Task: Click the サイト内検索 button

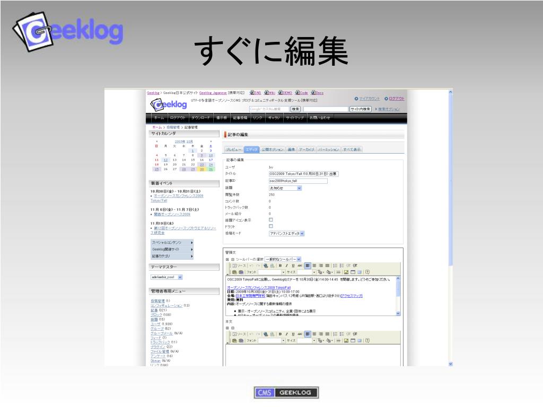Action: [x=361, y=109]
